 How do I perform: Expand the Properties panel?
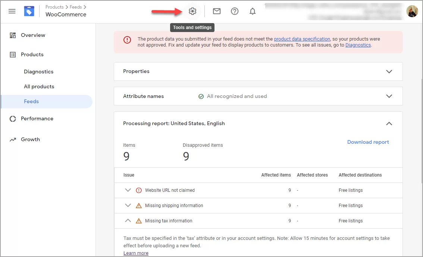[389, 72]
